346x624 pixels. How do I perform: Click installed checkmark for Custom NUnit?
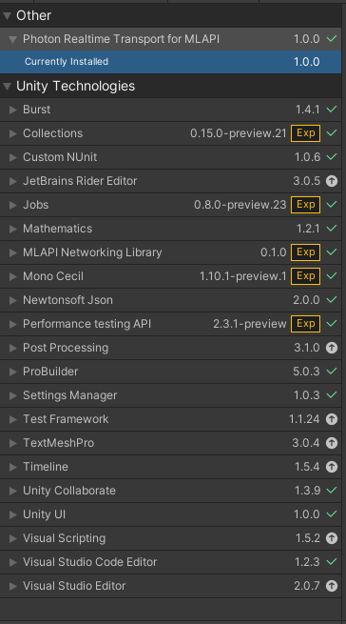click(x=332, y=157)
